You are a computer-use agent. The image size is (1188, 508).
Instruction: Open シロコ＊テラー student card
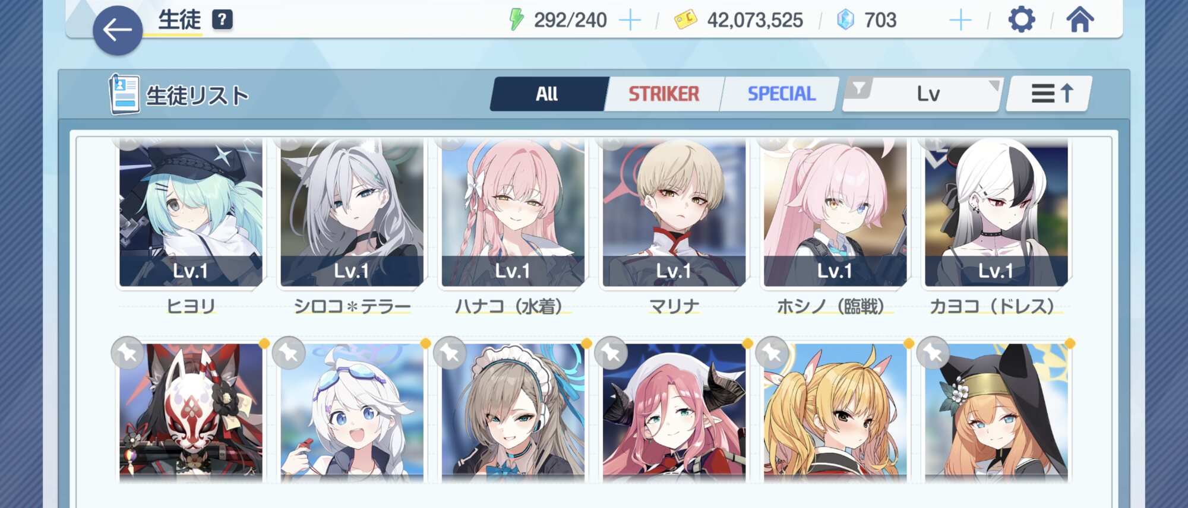pyautogui.click(x=352, y=212)
